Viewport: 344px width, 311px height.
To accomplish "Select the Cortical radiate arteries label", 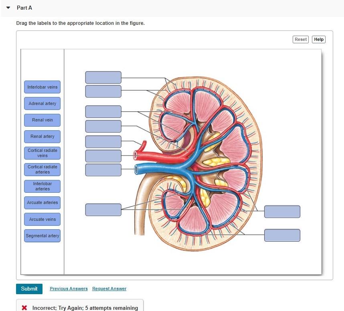I will click(x=42, y=169).
